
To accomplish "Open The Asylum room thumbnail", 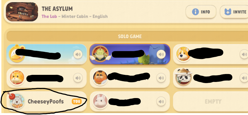I will (x=22, y=12).
